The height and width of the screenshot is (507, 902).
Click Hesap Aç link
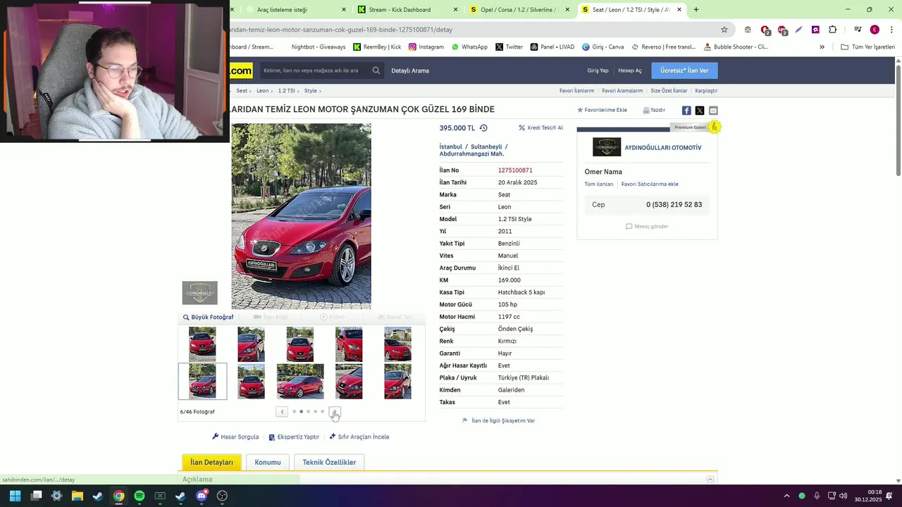pyautogui.click(x=630, y=70)
